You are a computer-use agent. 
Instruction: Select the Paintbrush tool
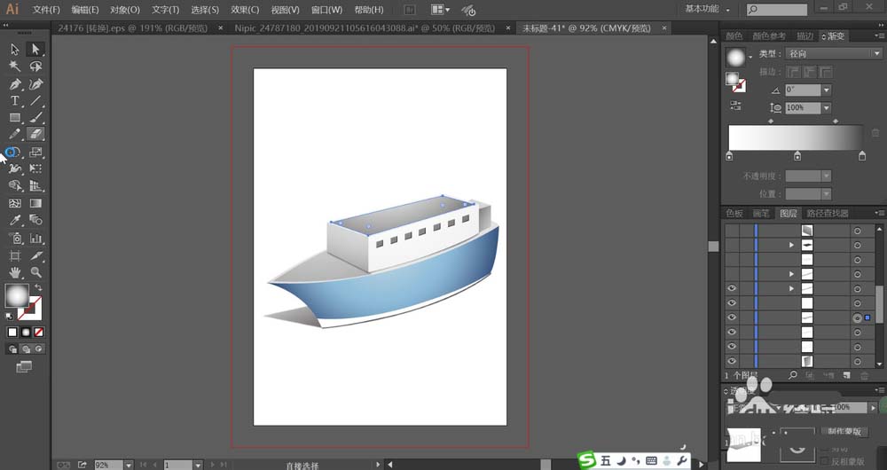click(x=35, y=118)
